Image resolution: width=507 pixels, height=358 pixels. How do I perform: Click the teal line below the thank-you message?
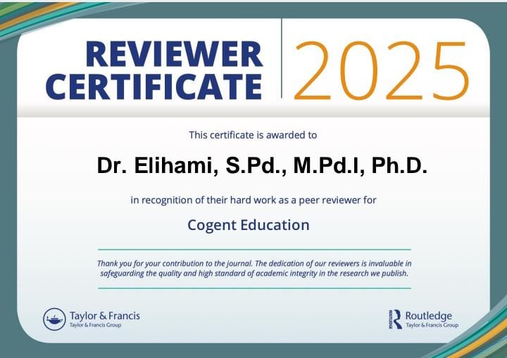(x=254, y=288)
